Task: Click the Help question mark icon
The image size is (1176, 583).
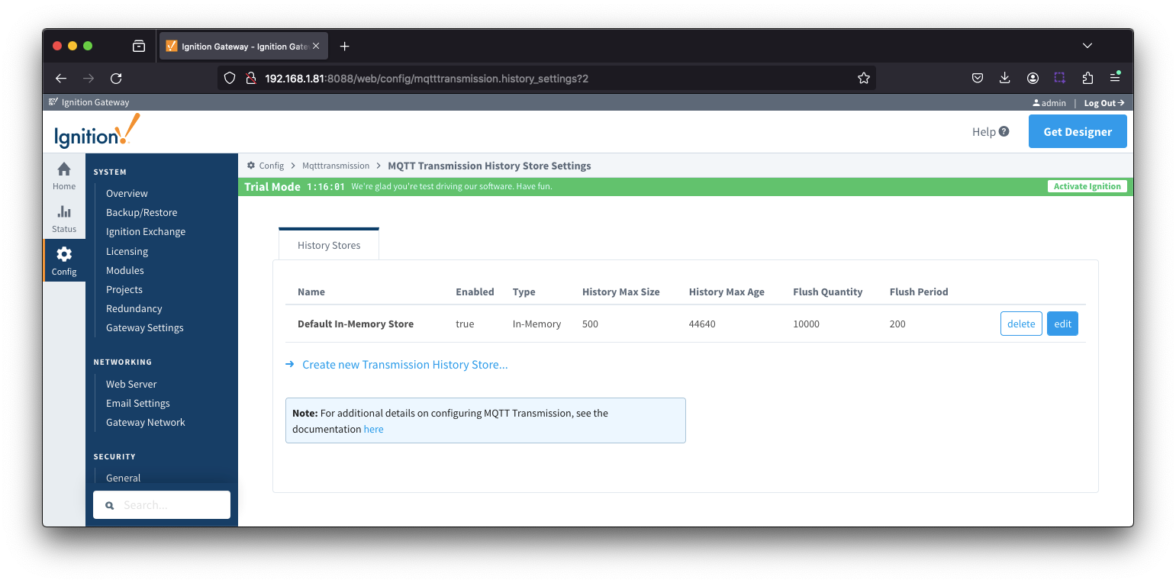Action: click(x=1004, y=131)
